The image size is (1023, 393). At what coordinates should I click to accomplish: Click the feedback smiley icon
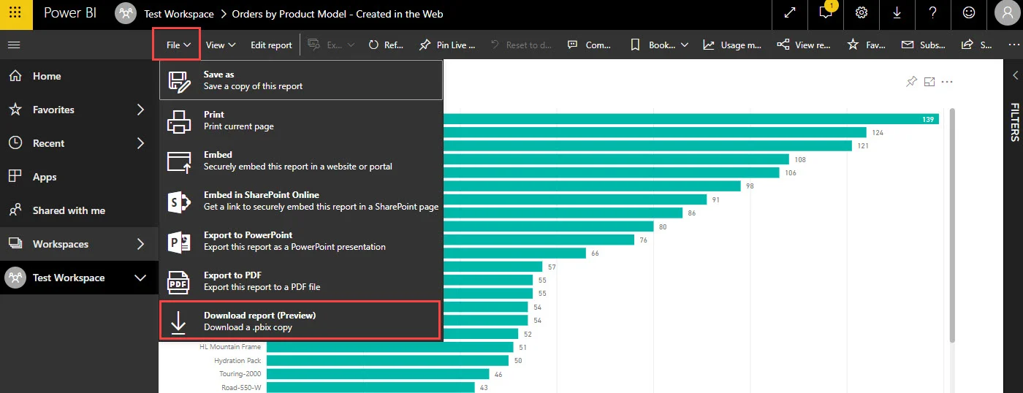point(969,13)
